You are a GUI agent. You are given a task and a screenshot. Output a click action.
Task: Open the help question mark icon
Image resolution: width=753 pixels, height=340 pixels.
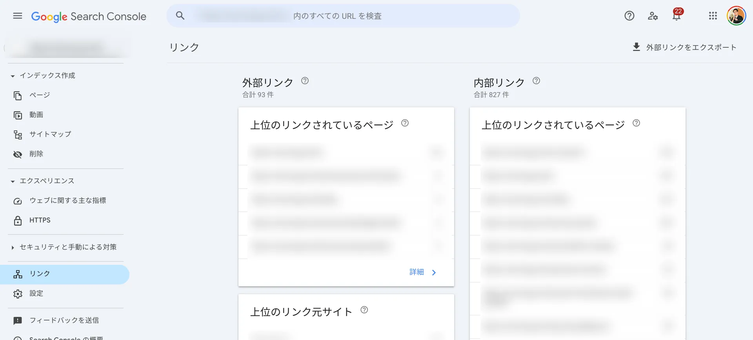(629, 16)
